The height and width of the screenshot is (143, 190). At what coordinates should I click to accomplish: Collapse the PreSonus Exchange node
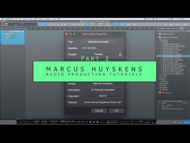click(x=158, y=37)
